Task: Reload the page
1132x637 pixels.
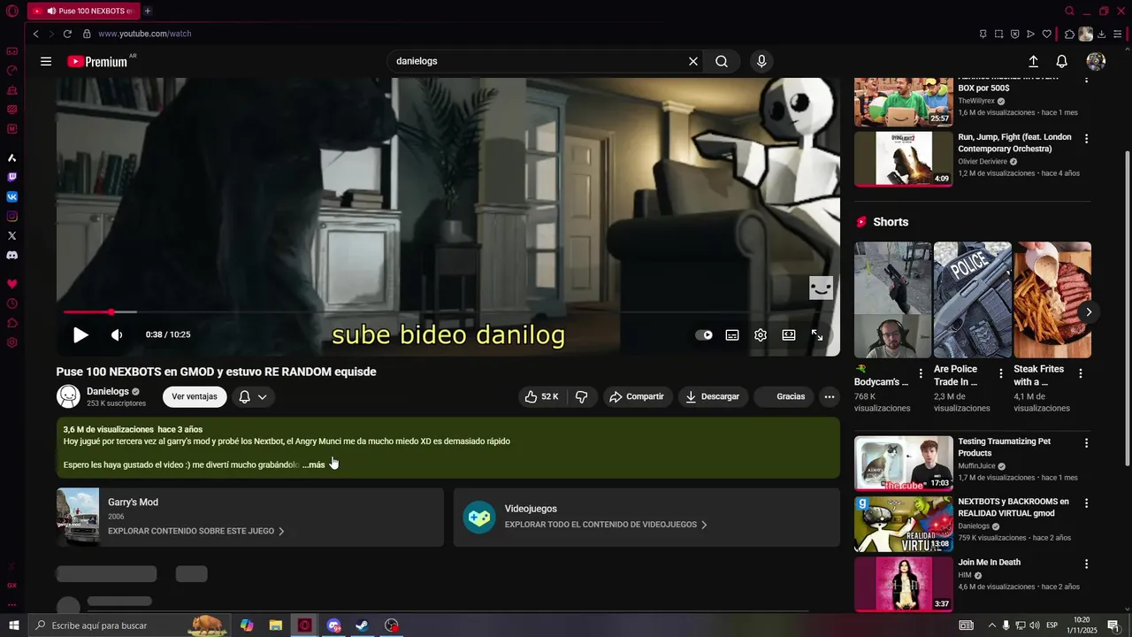Action: (67, 34)
